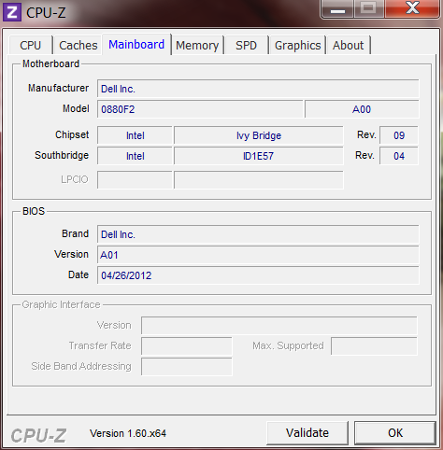Click the BIOS Date field 04/26/2012
443x450 pixels.
(x=258, y=275)
